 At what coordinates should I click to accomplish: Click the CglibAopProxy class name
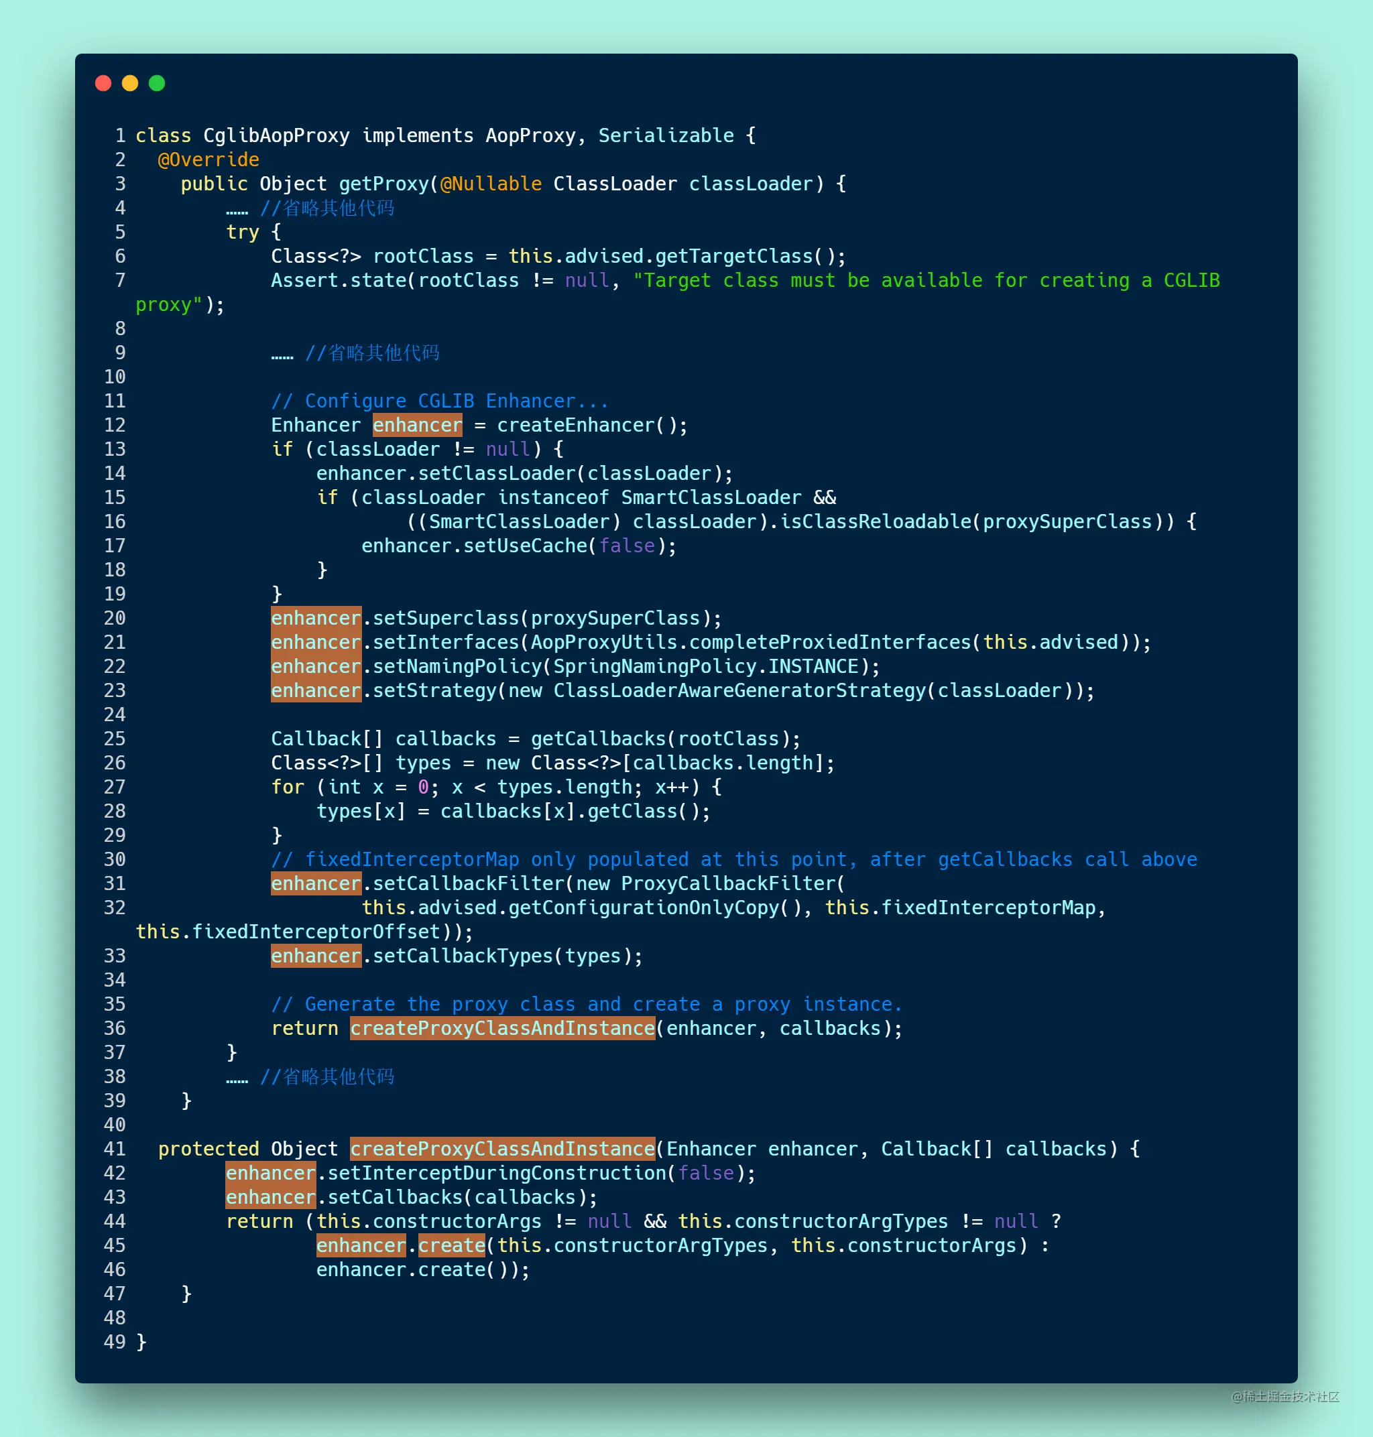coord(277,135)
